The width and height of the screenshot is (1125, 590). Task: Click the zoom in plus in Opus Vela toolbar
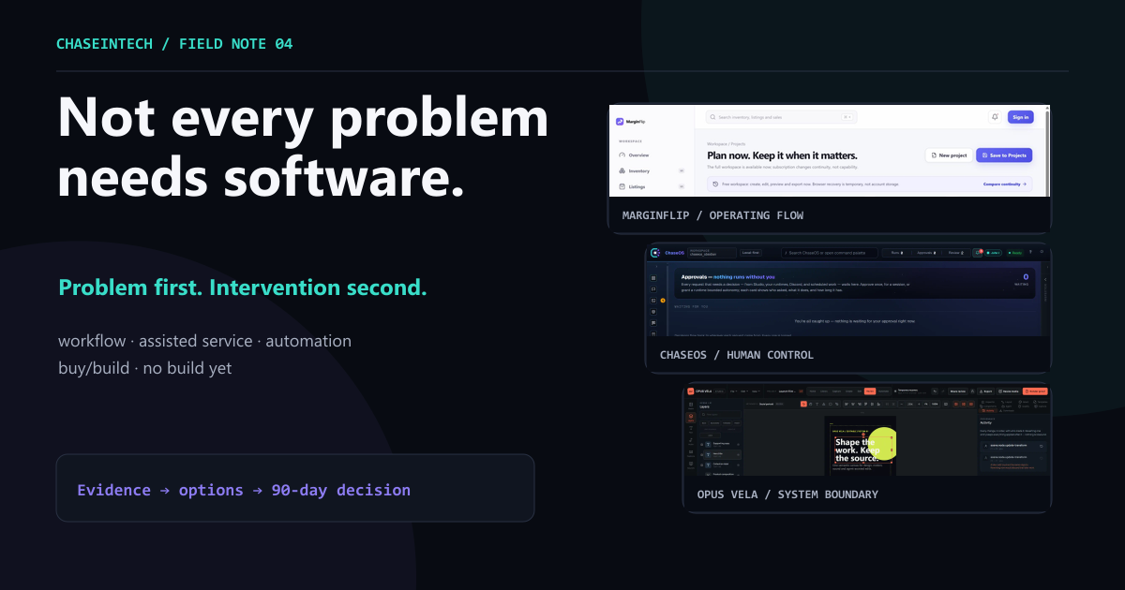[919, 404]
